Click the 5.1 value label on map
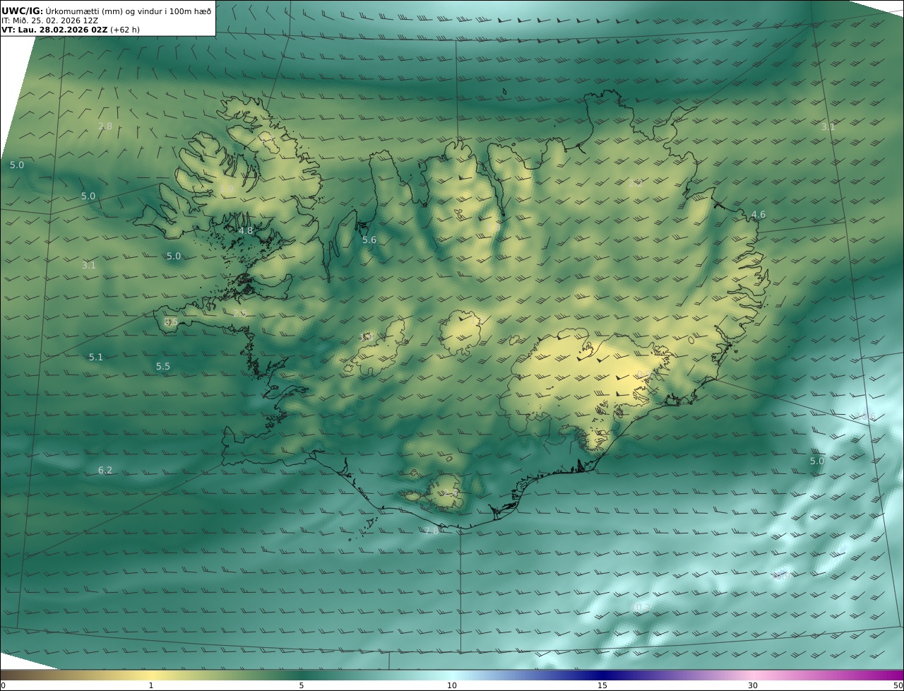Image resolution: width=904 pixels, height=691 pixels. tap(96, 358)
